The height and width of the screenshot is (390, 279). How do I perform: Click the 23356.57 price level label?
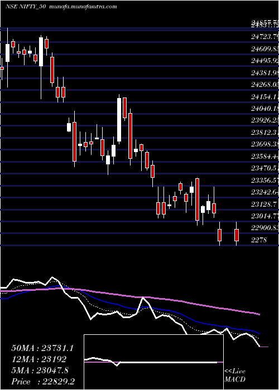[x=265, y=181]
